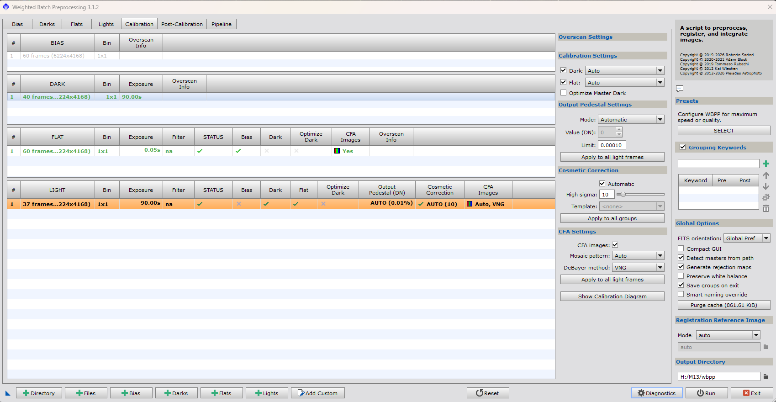Open the Flats tab
This screenshot has width=776, height=402.
click(x=77, y=24)
